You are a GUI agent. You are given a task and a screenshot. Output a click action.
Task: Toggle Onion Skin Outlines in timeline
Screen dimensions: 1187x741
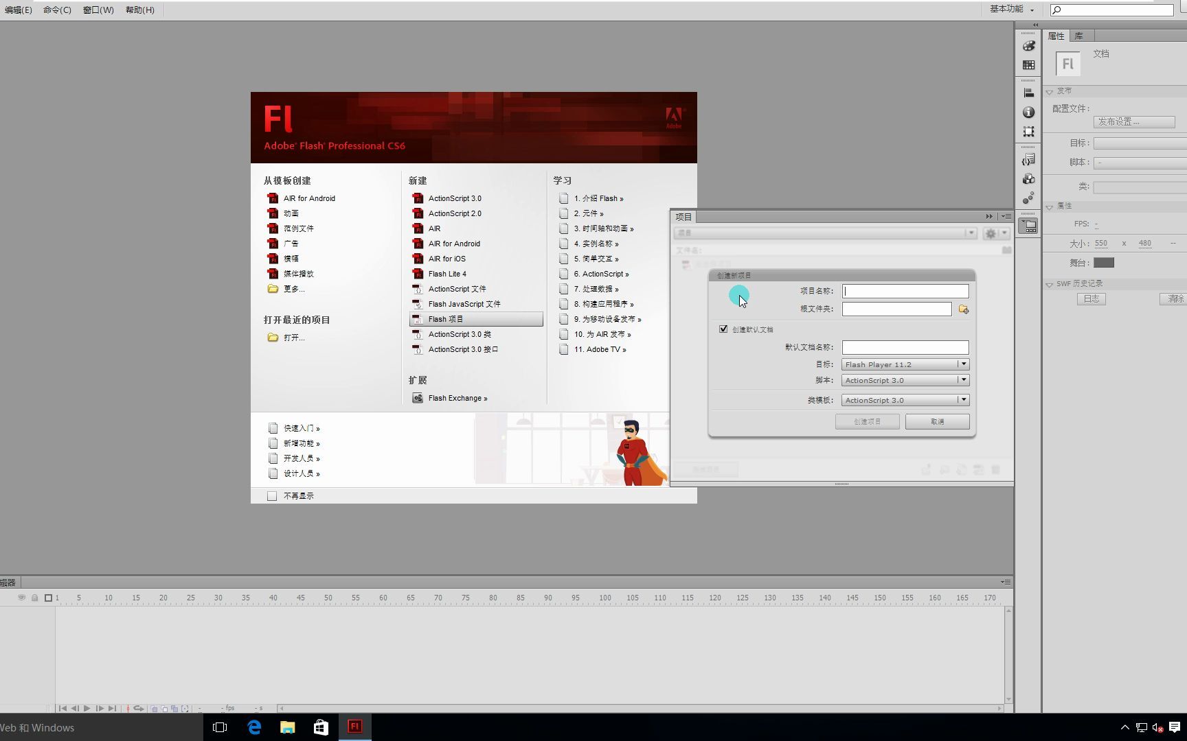click(x=165, y=709)
